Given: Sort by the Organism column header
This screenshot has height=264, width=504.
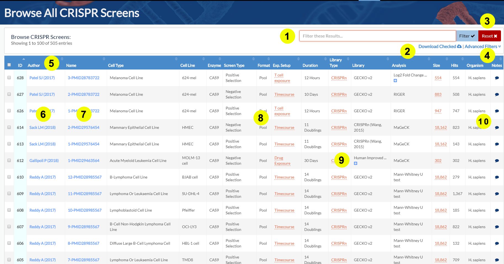Looking at the screenshot, I should [x=475, y=65].
